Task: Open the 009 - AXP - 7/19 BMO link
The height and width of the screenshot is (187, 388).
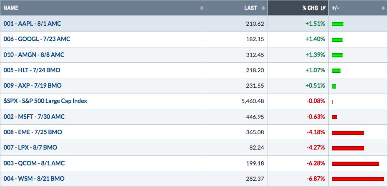Action: point(33,86)
